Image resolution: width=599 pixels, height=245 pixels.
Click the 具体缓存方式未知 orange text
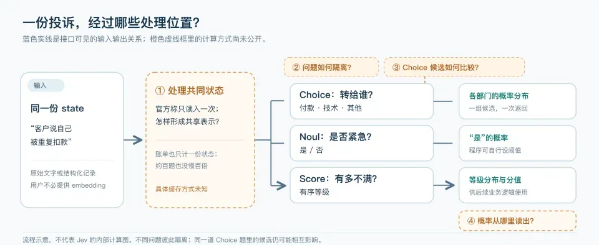pos(182,188)
